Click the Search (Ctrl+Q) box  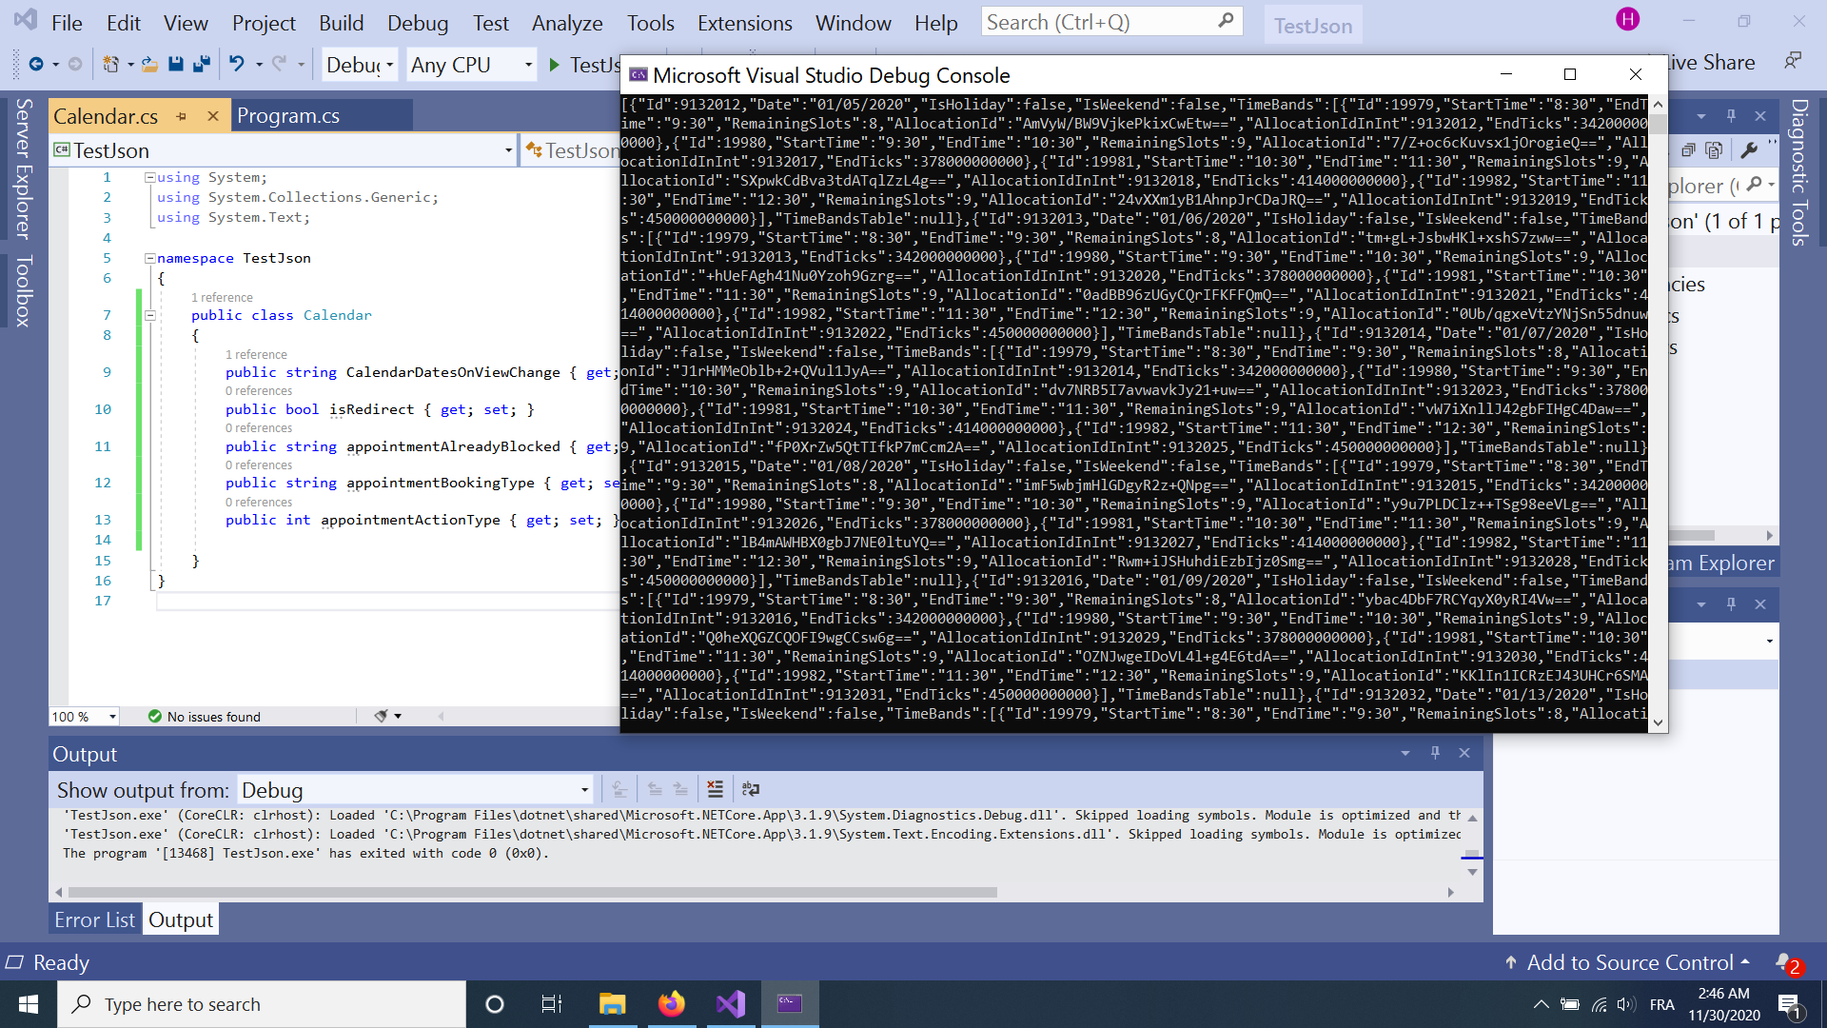(1111, 21)
